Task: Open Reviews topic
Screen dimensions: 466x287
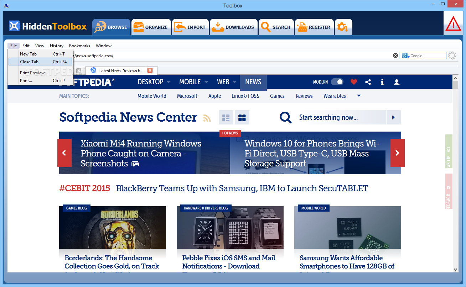Action: point(304,96)
